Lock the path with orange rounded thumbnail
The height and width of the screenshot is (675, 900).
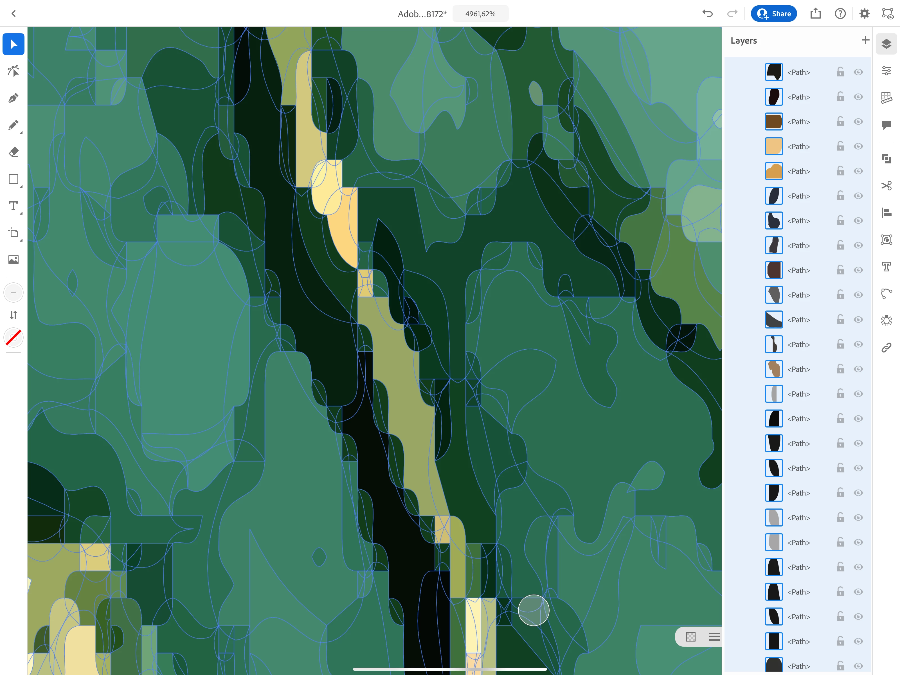(x=840, y=171)
